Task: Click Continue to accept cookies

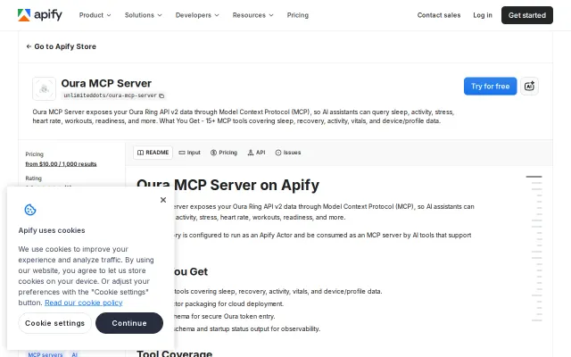Action: (129, 323)
